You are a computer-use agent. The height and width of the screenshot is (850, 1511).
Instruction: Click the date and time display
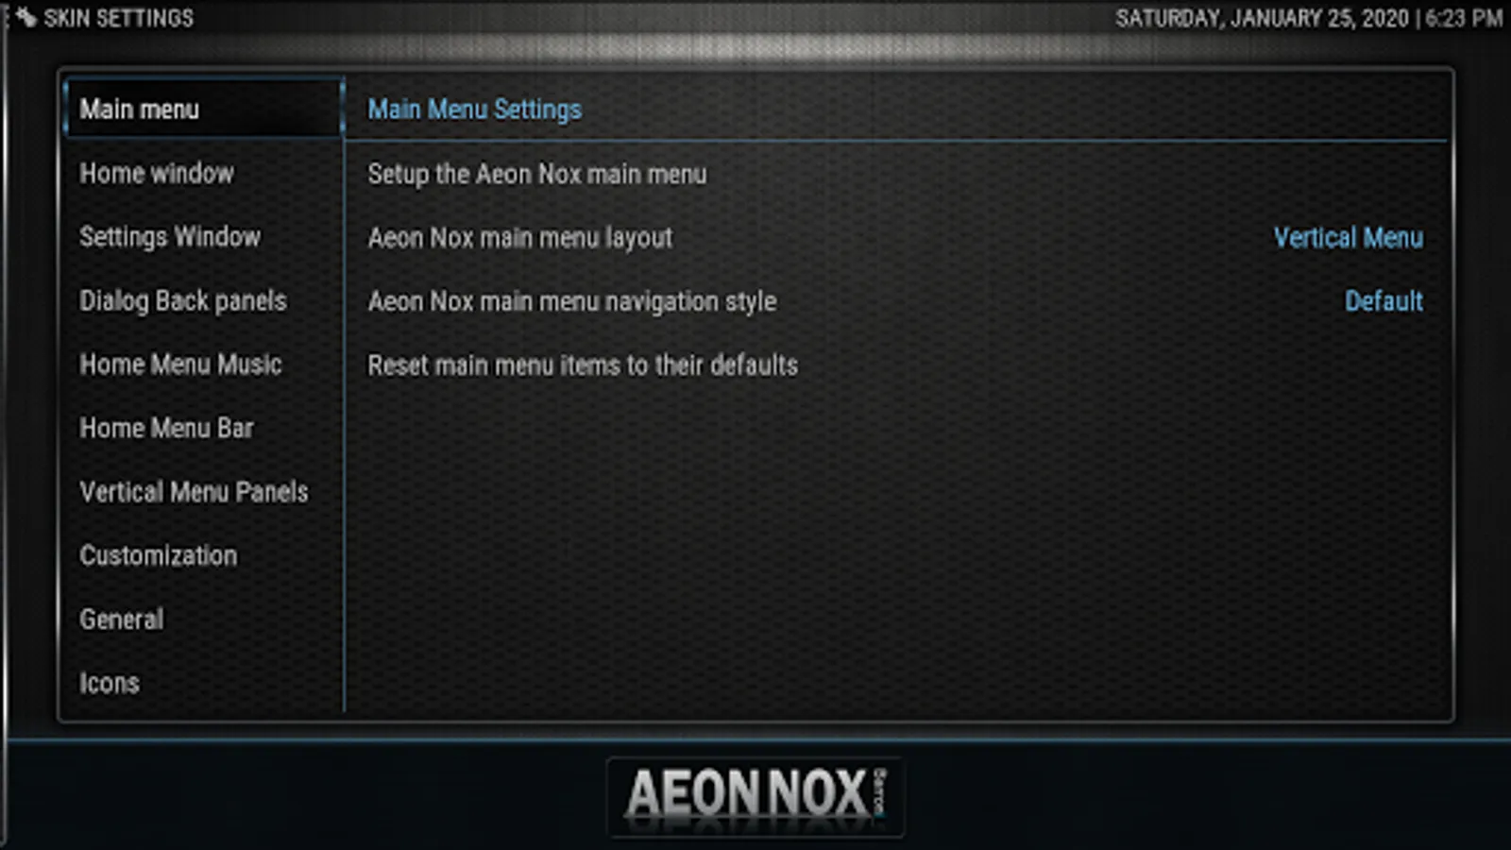pyautogui.click(x=1308, y=18)
